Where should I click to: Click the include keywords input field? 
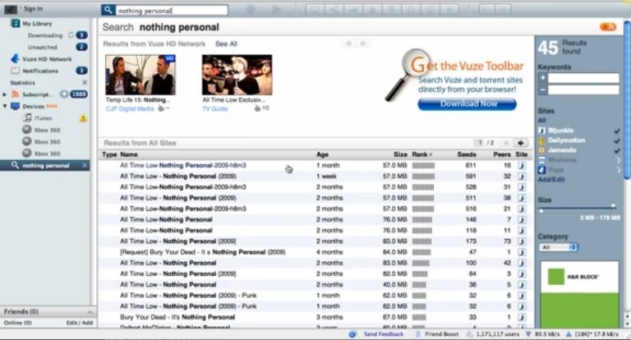point(583,78)
